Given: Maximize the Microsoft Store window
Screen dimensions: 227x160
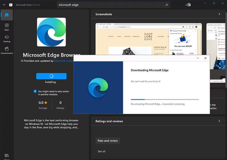Looking at the screenshot, I should (x=214, y=3).
